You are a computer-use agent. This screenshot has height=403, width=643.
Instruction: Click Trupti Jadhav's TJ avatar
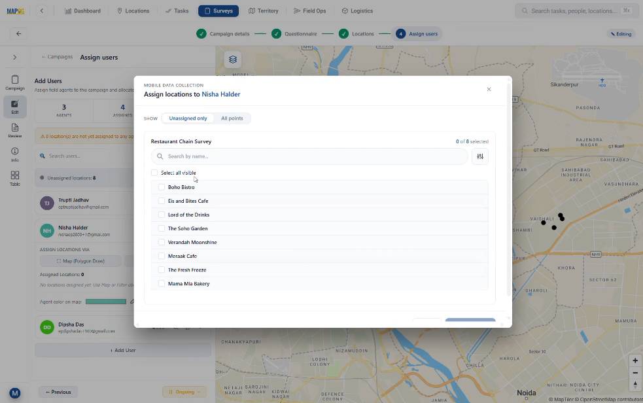[x=46, y=203]
